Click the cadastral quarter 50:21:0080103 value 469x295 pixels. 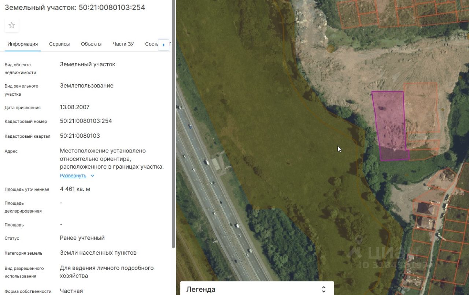click(x=80, y=136)
